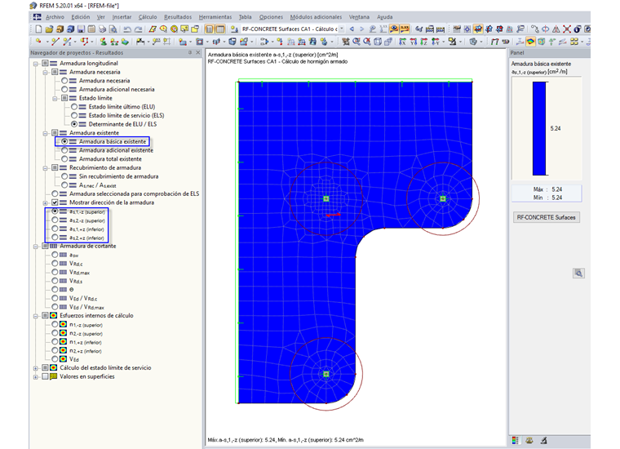This screenshot has width=620, height=449.
Task: Click the Print preview icon
Action: point(113,29)
